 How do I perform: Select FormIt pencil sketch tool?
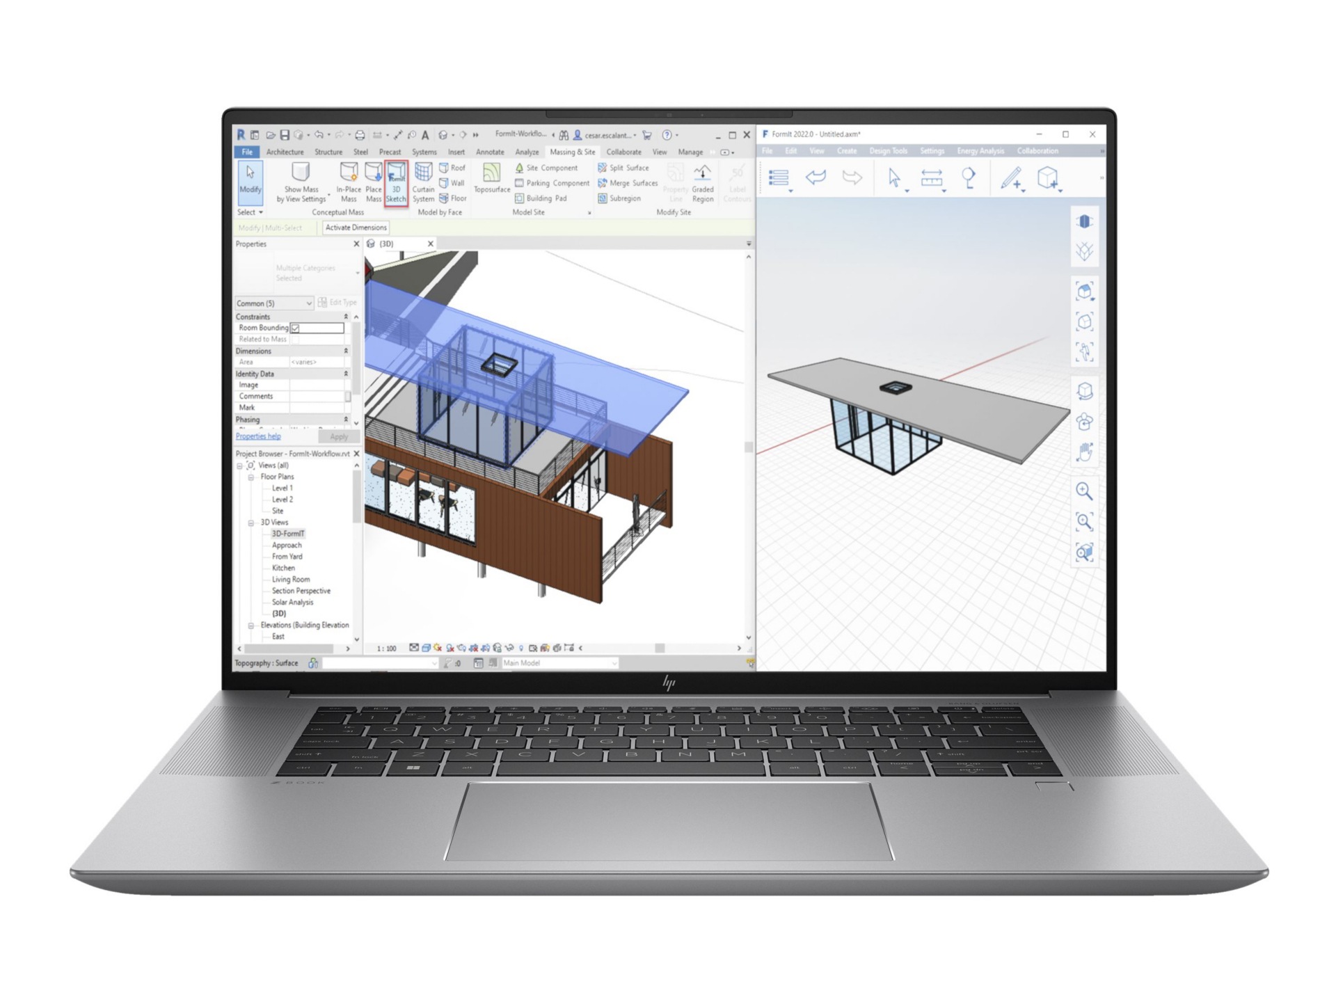pyautogui.click(x=1010, y=178)
